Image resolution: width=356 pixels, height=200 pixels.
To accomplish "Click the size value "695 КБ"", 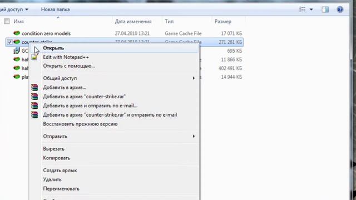I will 235,51.
